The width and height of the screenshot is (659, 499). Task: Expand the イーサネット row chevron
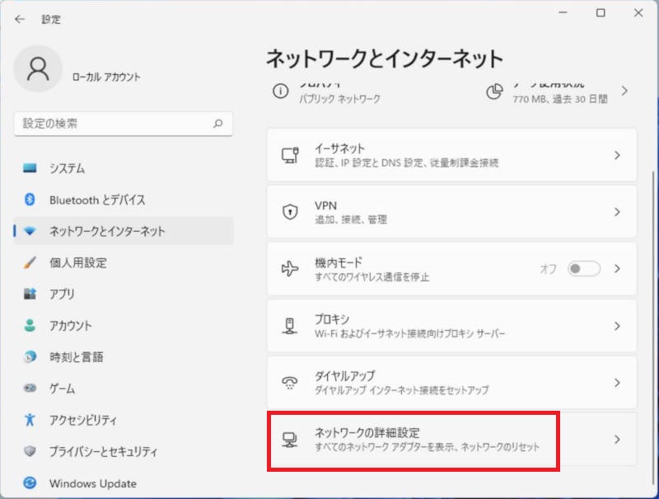click(x=617, y=155)
